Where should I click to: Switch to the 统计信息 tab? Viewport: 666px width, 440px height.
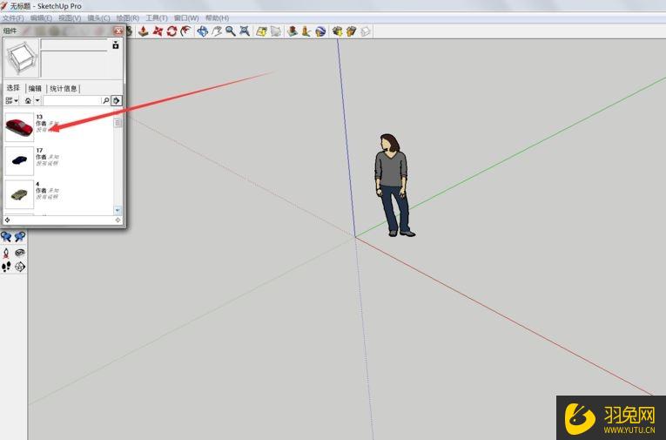(x=64, y=88)
